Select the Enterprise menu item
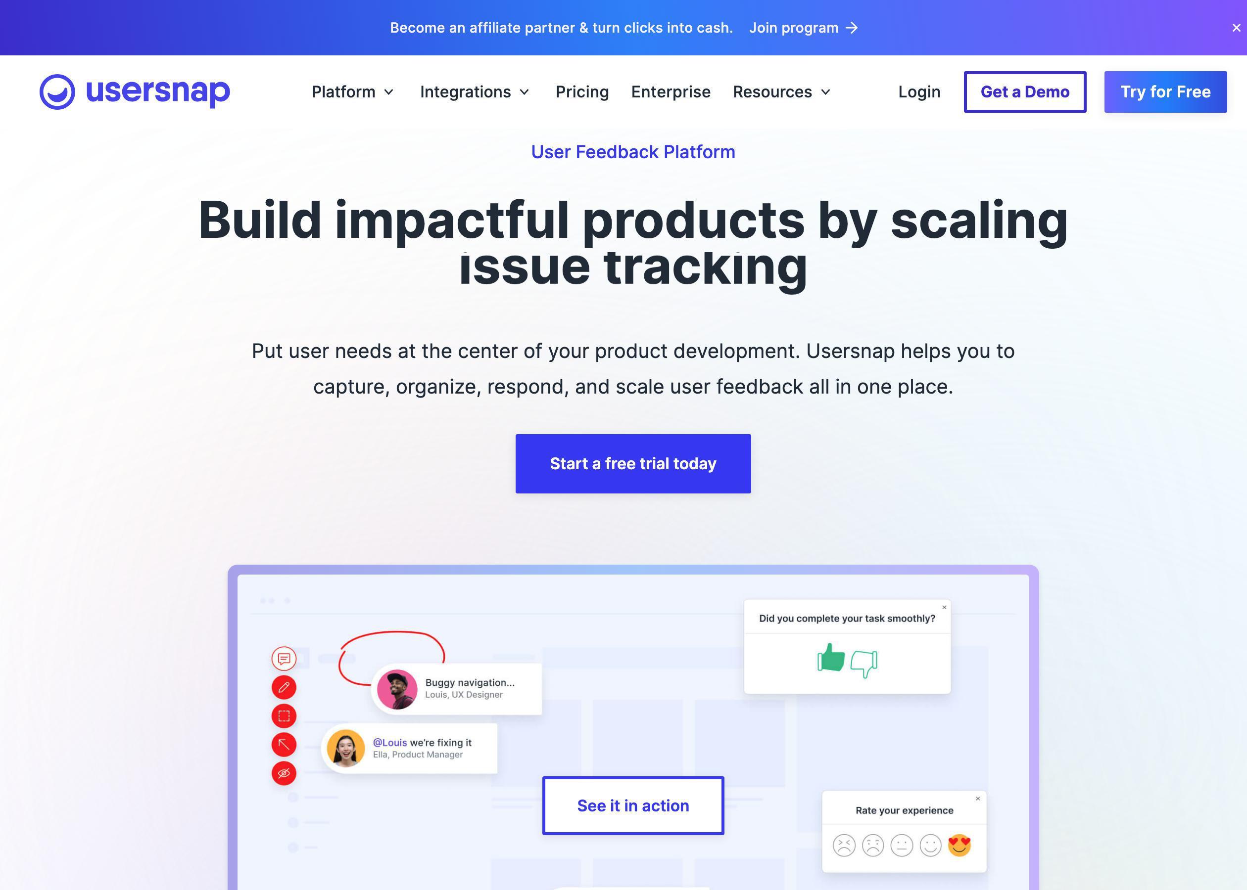This screenshot has width=1247, height=890. [x=671, y=91]
